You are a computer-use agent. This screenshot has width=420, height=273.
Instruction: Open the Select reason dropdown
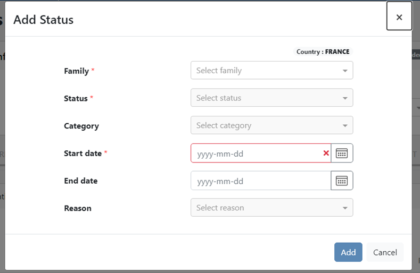click(x=271, y=208)
